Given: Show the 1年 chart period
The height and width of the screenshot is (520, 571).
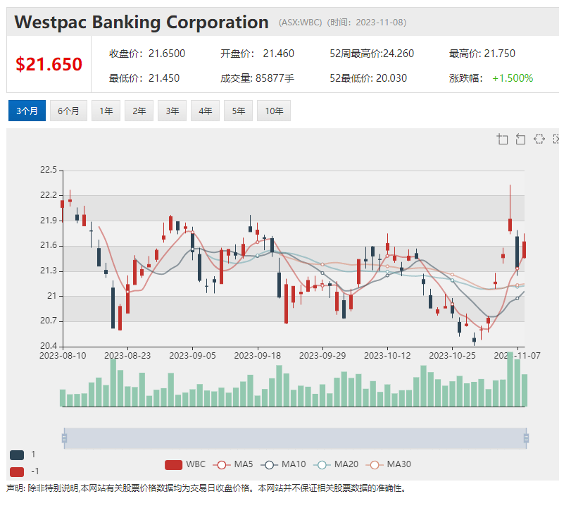Looking at the screenshot, I should click(x=106, y=111).
